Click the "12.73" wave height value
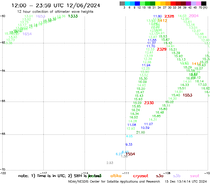Screen dimensions: 210x184 (x=10, y=40)
